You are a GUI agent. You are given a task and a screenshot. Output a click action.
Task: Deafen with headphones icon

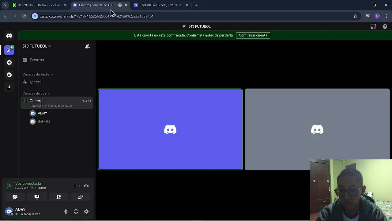coord(76,211)
